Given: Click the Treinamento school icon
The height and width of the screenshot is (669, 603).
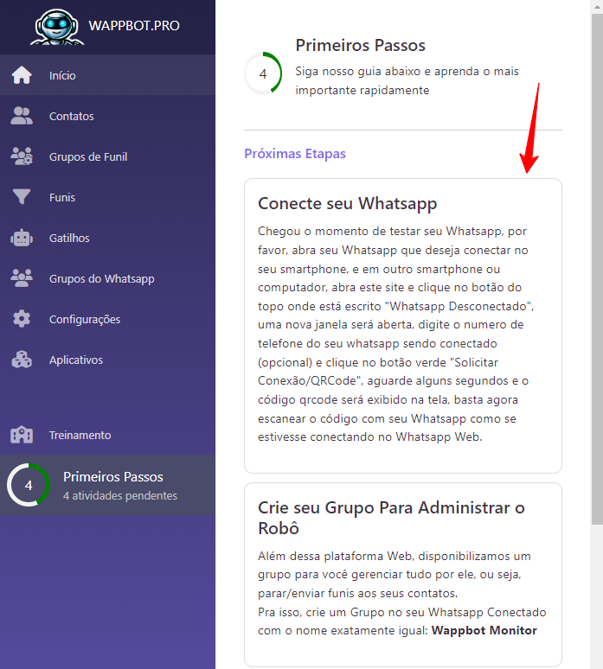Looking at the screenshot, I should coord(22,435).
